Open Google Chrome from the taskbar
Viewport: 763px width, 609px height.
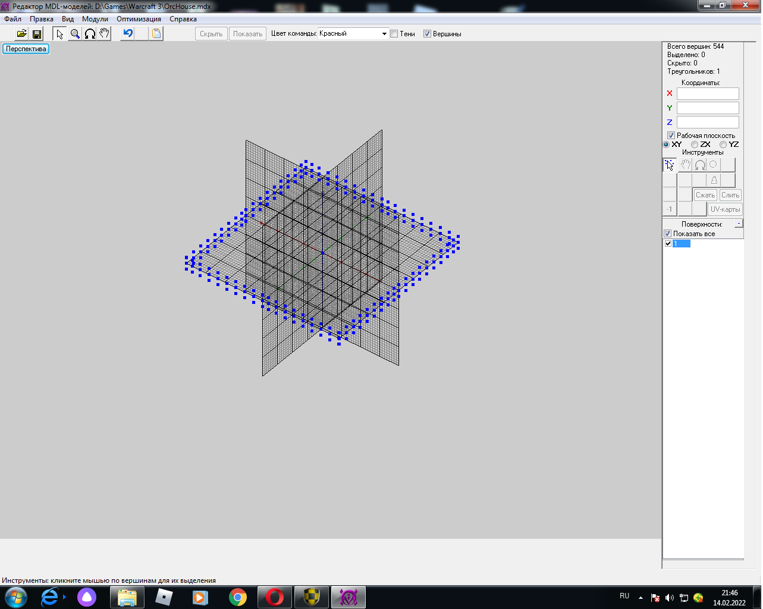[238, 597]
